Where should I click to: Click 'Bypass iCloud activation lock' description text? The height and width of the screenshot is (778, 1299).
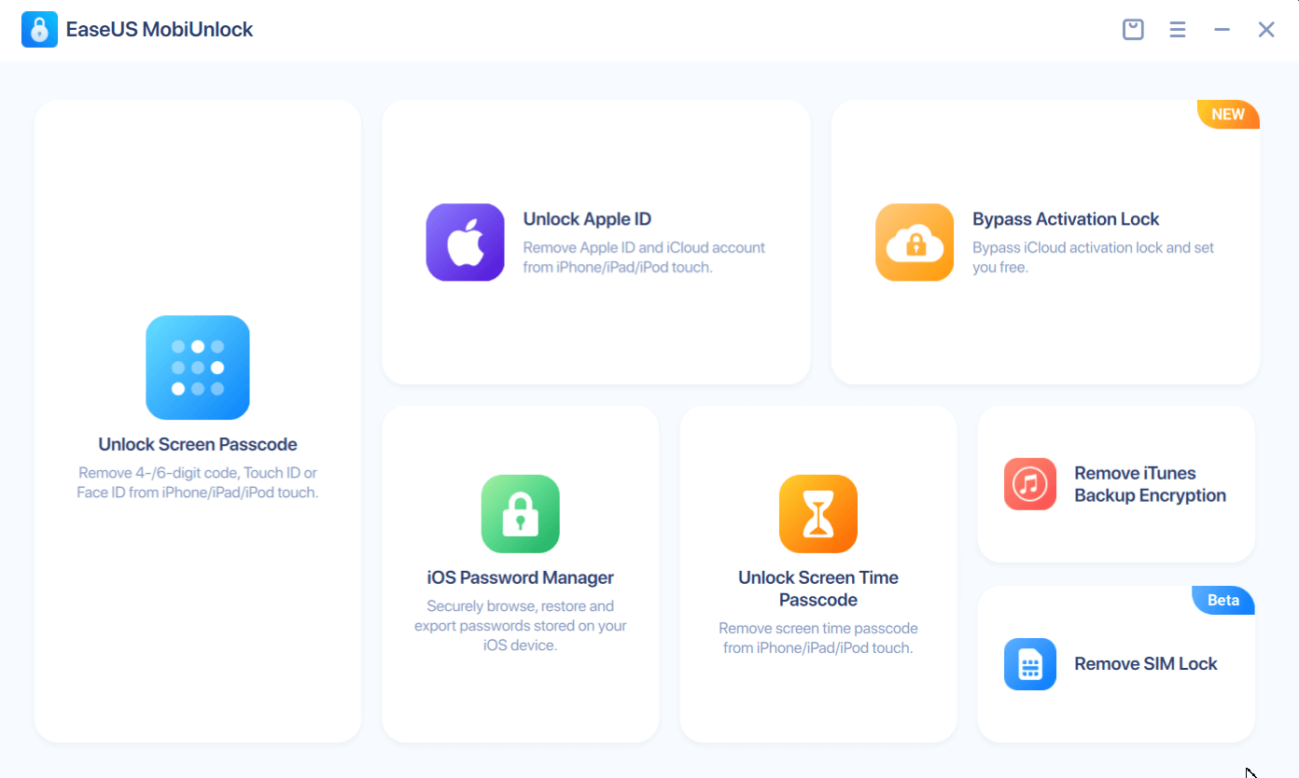click(1093, 257)
